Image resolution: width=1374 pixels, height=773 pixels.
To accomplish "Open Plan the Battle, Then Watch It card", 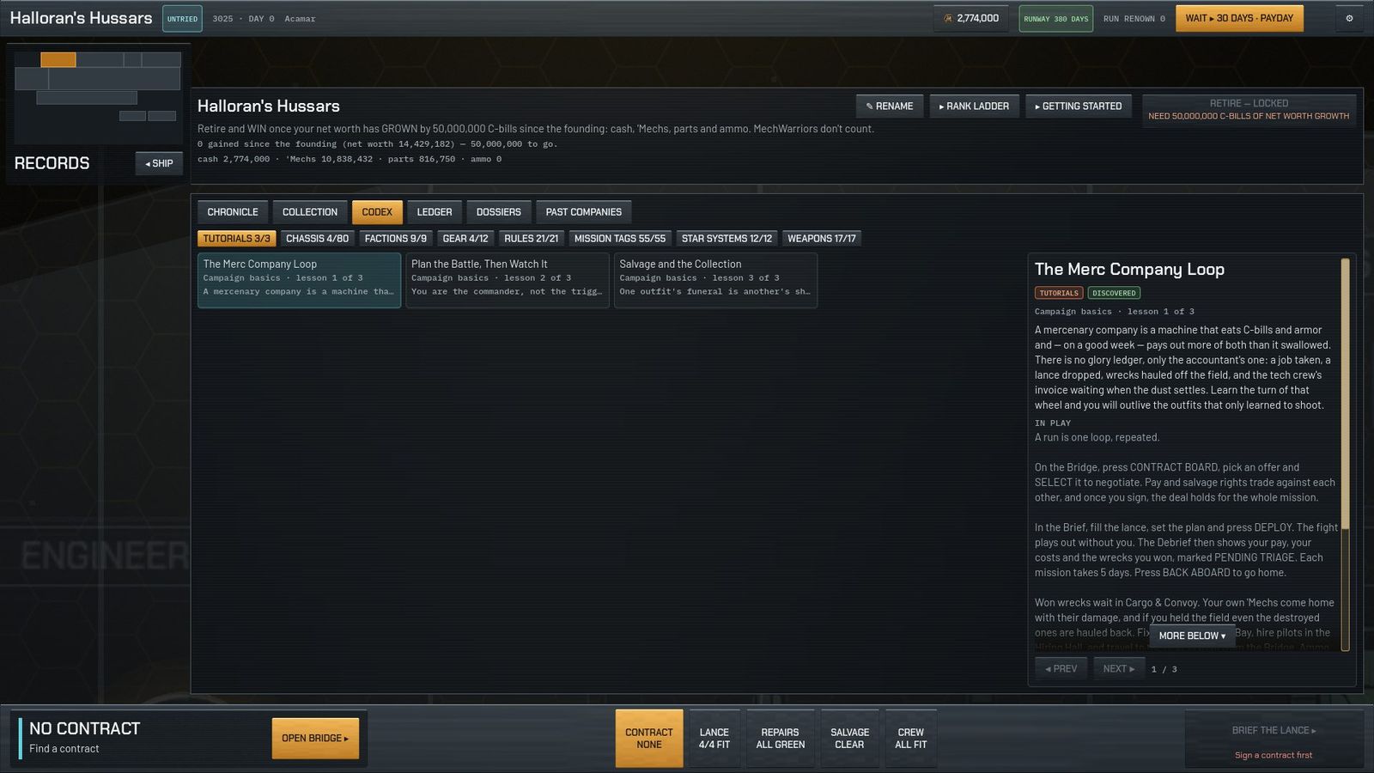I will pos(508,280).
